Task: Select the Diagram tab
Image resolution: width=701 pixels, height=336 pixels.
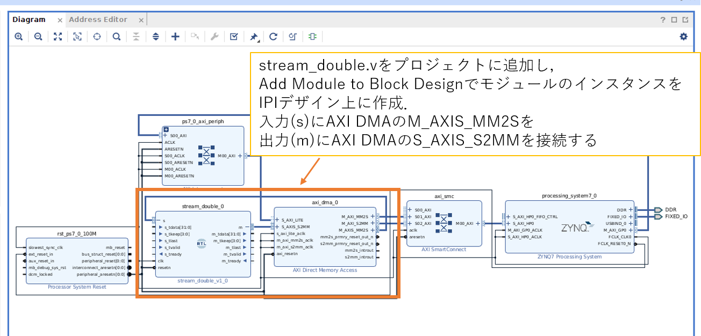Action: pyautogui.click(x=29, y=19)
